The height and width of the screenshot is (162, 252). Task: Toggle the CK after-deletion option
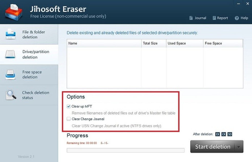(224, 134)
